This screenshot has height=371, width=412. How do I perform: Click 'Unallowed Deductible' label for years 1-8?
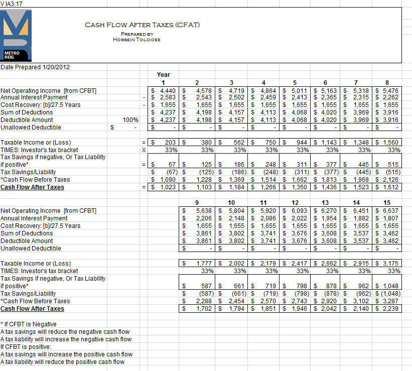pos(31,128)
